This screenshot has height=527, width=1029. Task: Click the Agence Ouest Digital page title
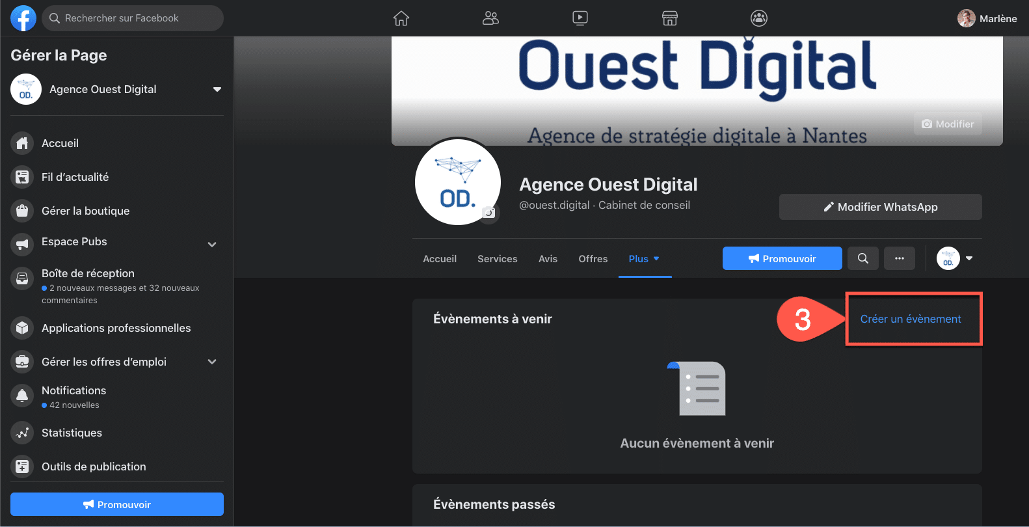608,185
